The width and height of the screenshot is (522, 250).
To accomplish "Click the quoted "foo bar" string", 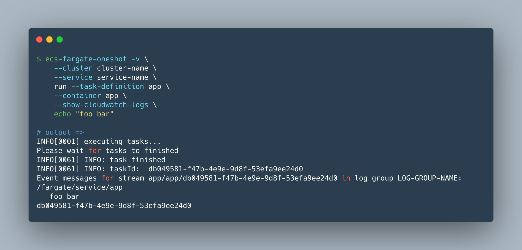I will click(x=95, y=114).
